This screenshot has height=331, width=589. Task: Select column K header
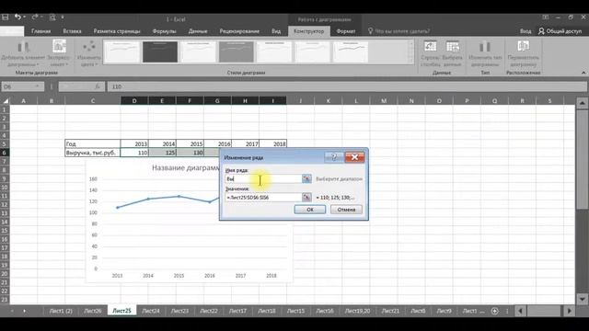point(328,100)
